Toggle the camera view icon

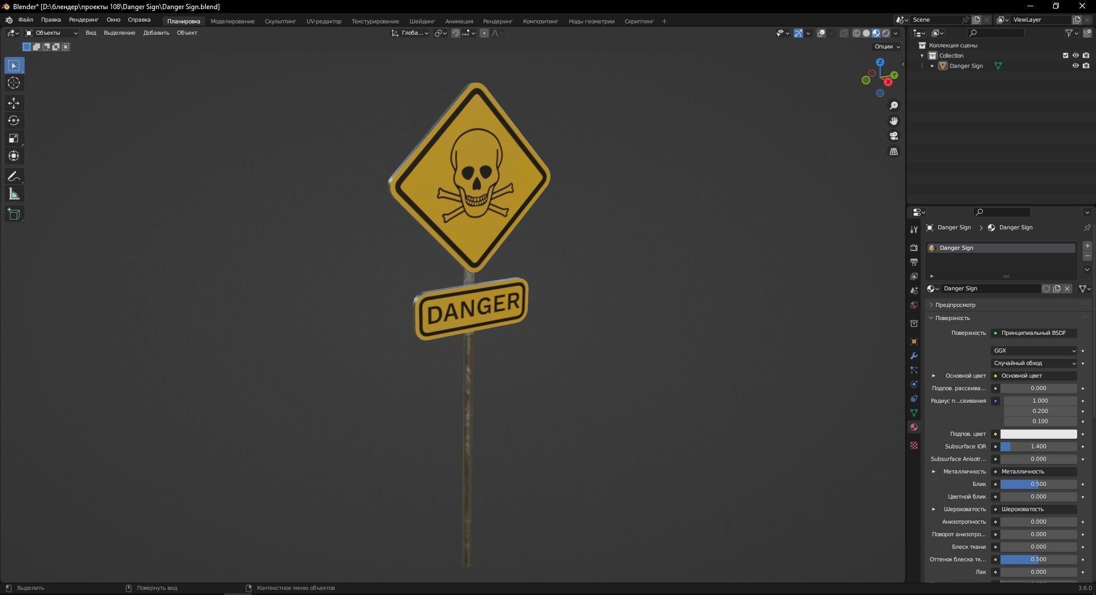[894, 136]
